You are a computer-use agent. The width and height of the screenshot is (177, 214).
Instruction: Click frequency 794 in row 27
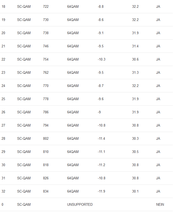46,125
